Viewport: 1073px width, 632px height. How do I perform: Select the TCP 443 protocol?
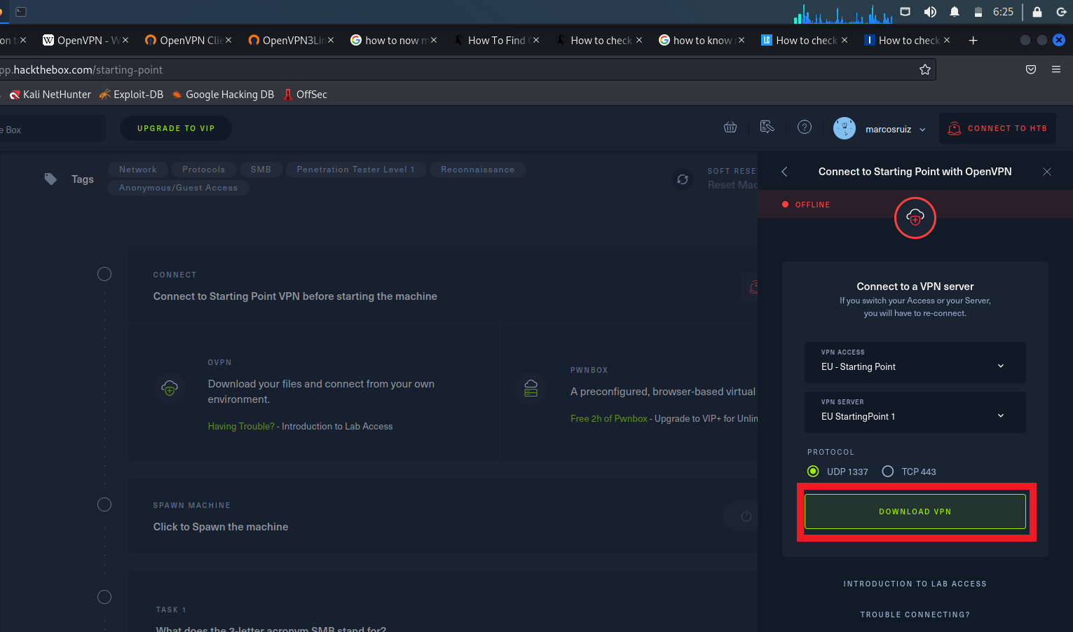(x=888, y=471)
